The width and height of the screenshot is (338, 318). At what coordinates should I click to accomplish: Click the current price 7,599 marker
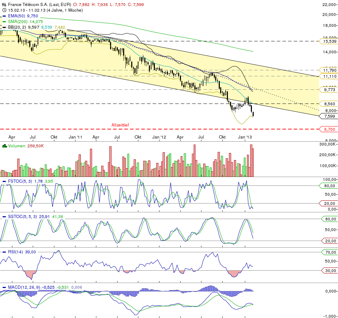coord(328,116)
